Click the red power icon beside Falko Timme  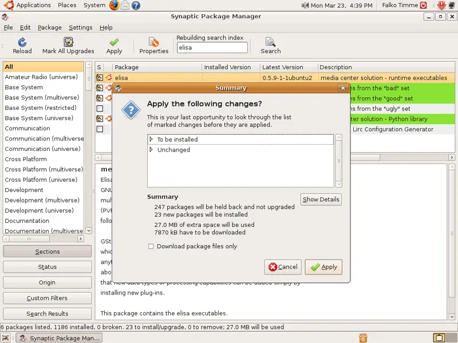point(423,5)
